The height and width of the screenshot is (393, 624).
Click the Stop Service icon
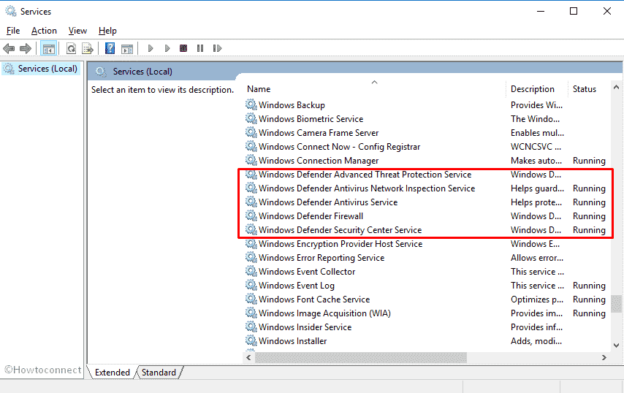(183, 48)
